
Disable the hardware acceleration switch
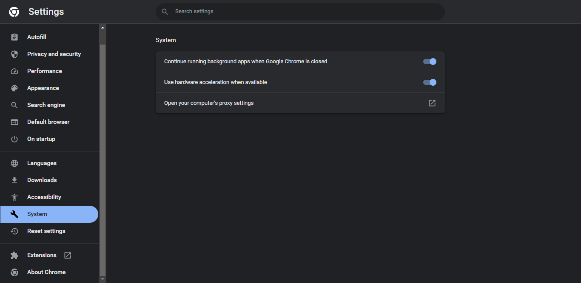click(430, 82)
